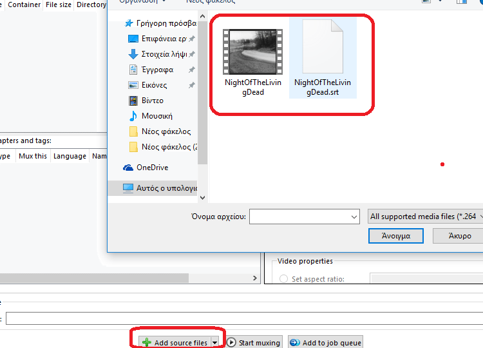The image size is (483, 348).
Task: Open OneDrive in the sidebar
Action: (146, 168)
